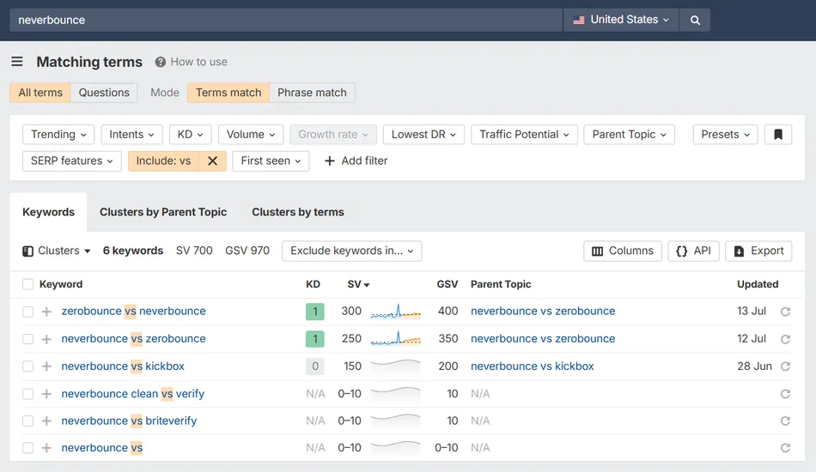This screenshot has width=816, height=472.
Task: Click Add filter button
Action: tap(356, 161)
